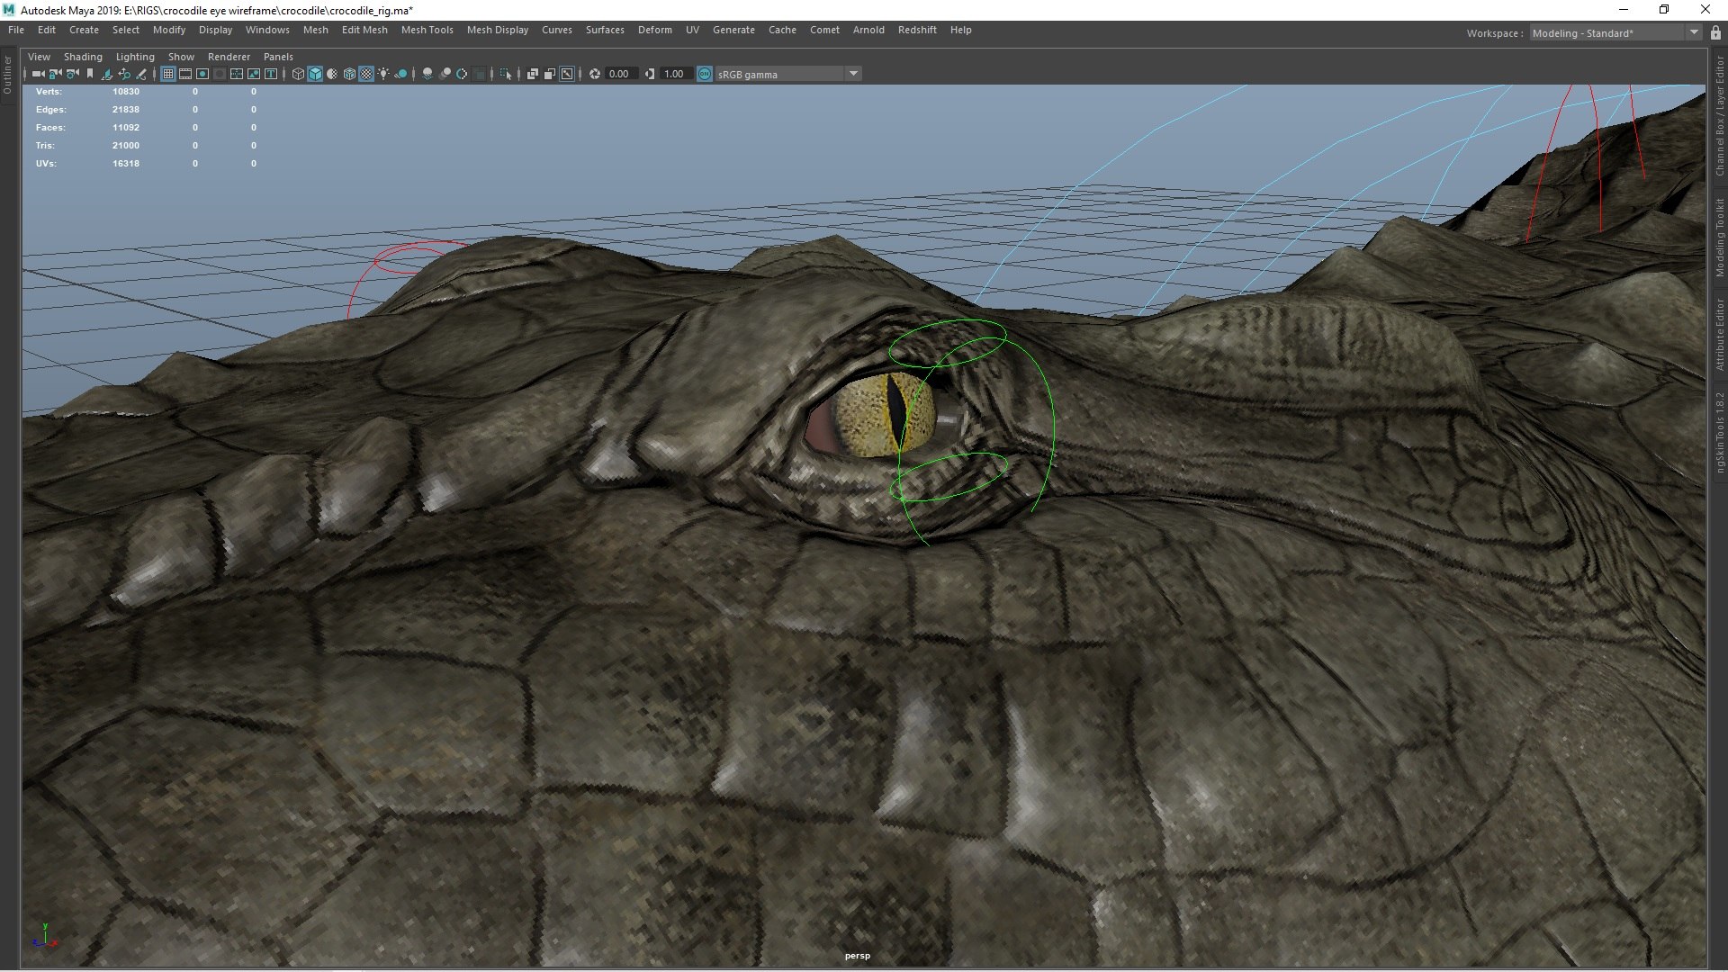This screenshot has height=972, width=1728.
Task: Activate the 2D Pan/Zoom icon
Action: coord(124,74)
